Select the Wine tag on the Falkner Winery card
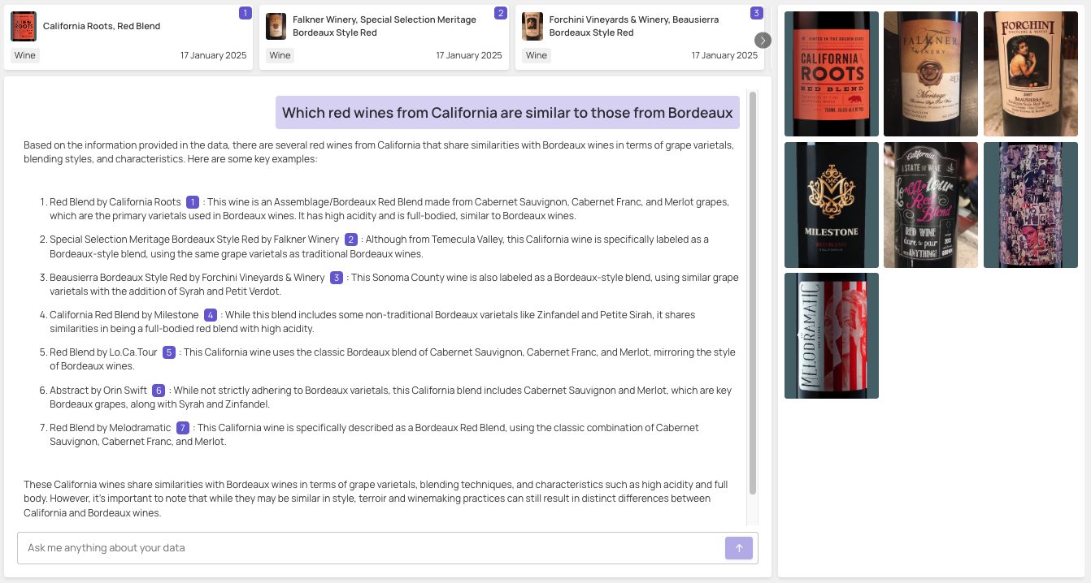Image resolution: width=1091 pixels, height=583 pixels. coord(280,55)
